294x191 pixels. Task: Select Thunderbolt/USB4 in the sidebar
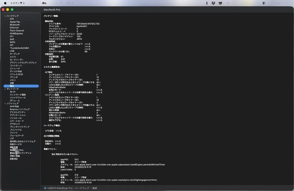click(x=19, y=48)
